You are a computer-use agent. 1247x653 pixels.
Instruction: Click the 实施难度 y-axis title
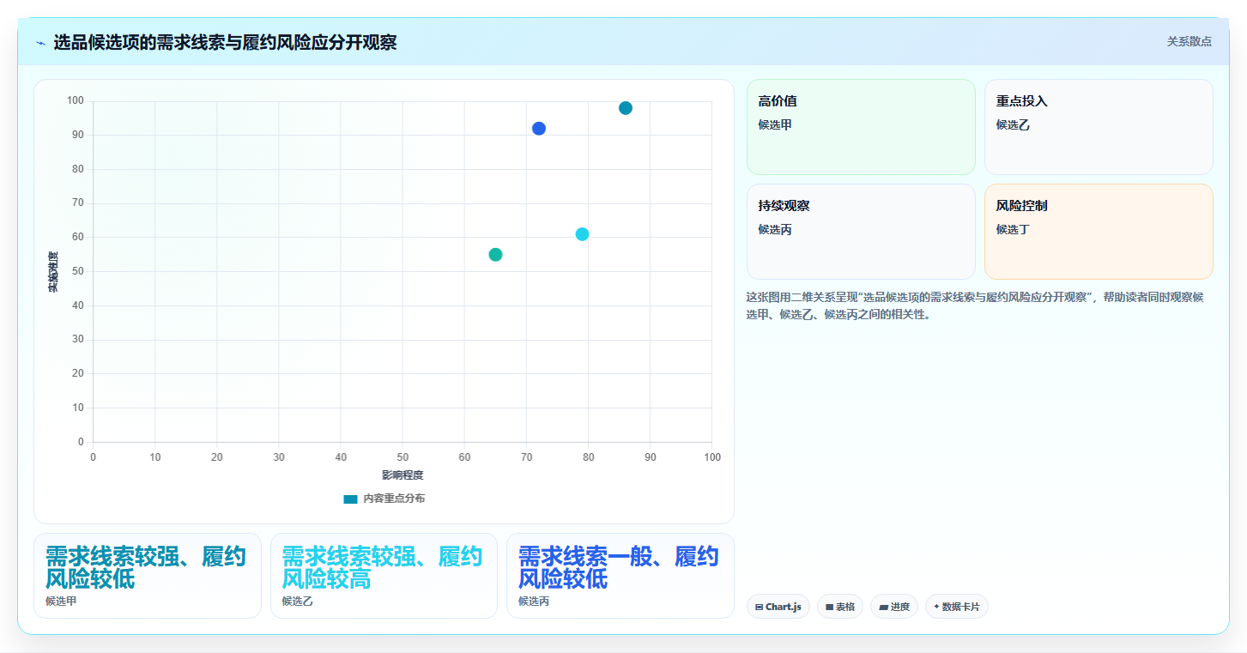tap(53, 271)
